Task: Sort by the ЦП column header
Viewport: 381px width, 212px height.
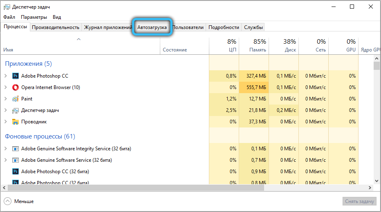Action: pos(224,46)
